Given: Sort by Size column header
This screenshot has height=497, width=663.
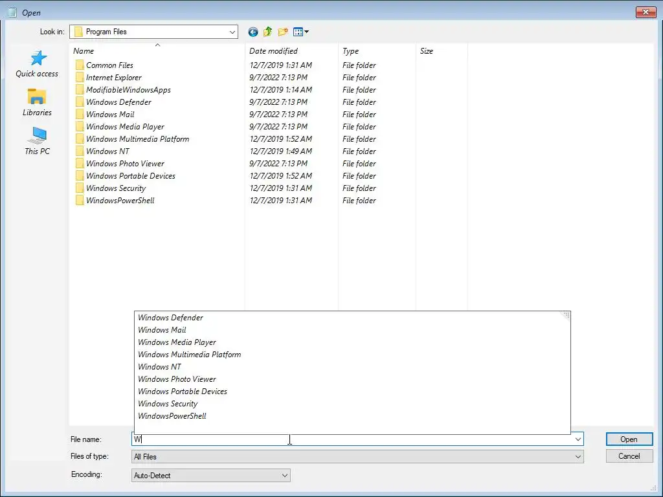Looking at the screenshot, I should pos(442,51).
